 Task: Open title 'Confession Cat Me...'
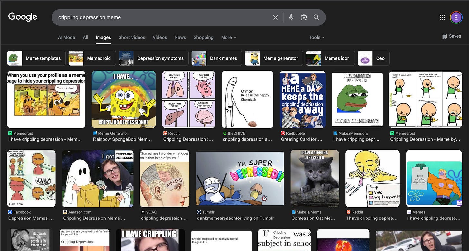[313, 218]
